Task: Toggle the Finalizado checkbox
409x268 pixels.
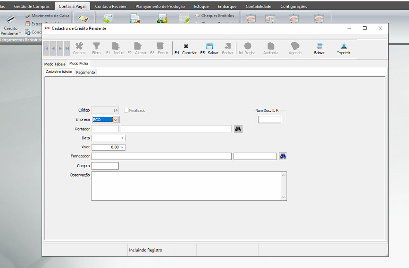Action: (x=126, y=110)
